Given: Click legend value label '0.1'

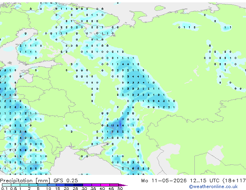Looking at the screenshot, I should 4,188.
